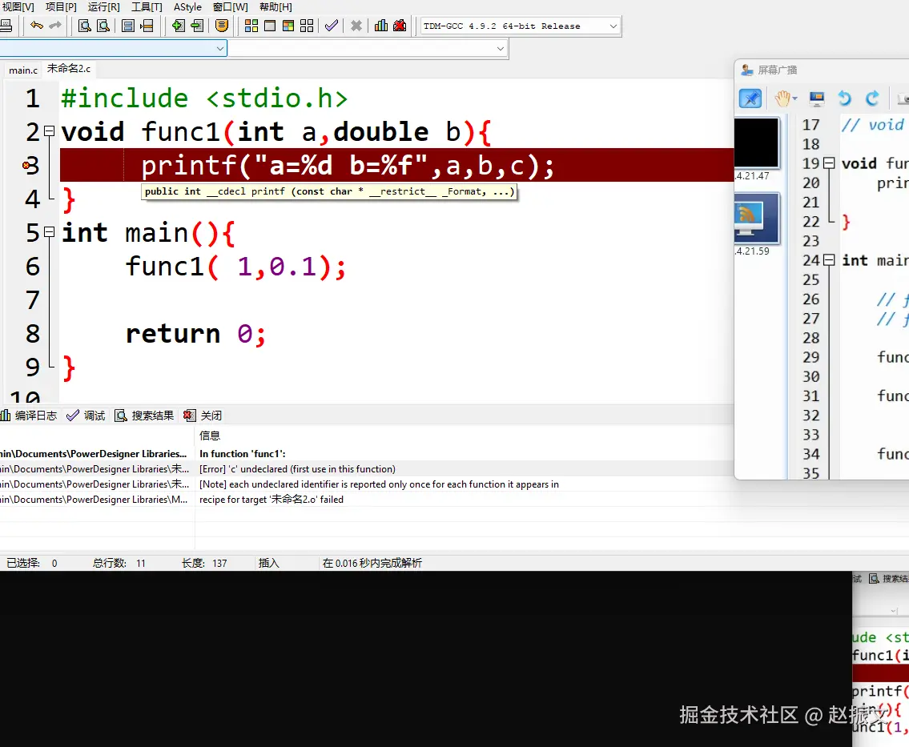This screenshot has height=747, width=909.
Task: Open the 搜索结果 search results tab
Action: (144, 416)
